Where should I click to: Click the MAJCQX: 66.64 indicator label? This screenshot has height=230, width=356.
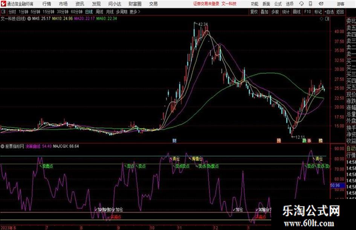click(66, 146)
